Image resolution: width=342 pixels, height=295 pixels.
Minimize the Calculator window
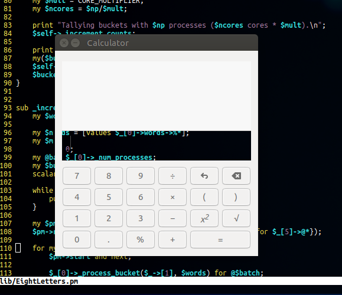76,43
